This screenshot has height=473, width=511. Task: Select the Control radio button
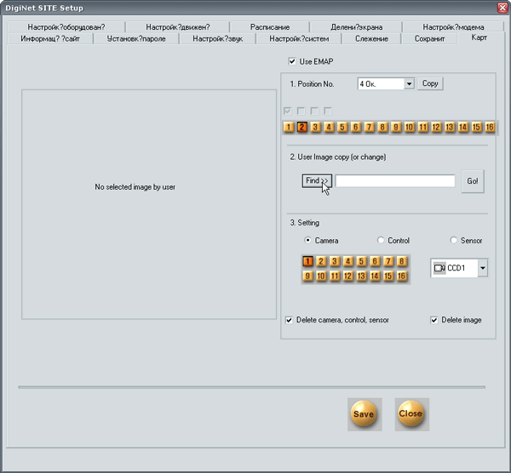pyautogui.click(x=381, y=240)
